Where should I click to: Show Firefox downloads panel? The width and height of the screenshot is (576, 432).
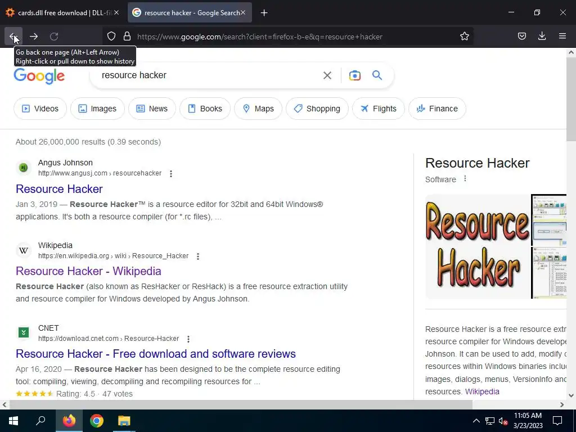click(x=542, y=37)
